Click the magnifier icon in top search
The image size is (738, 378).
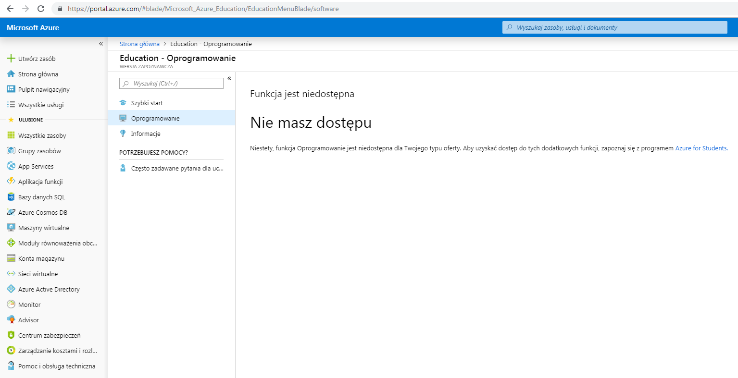tap(510, 27)
